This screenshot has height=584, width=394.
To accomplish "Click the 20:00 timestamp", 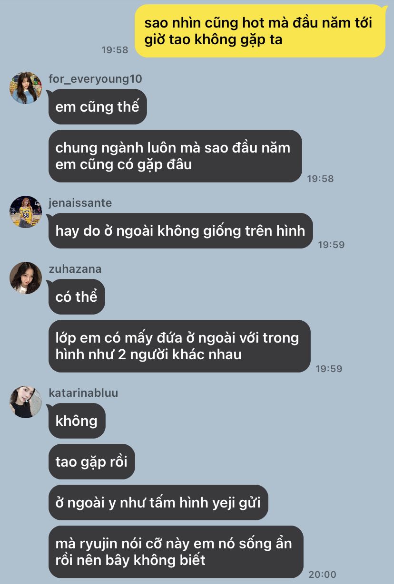I will tap(322, 574).
